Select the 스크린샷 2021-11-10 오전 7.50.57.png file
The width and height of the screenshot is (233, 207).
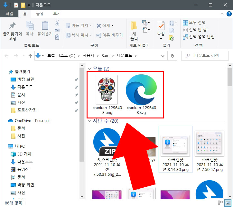coord(210,151)
